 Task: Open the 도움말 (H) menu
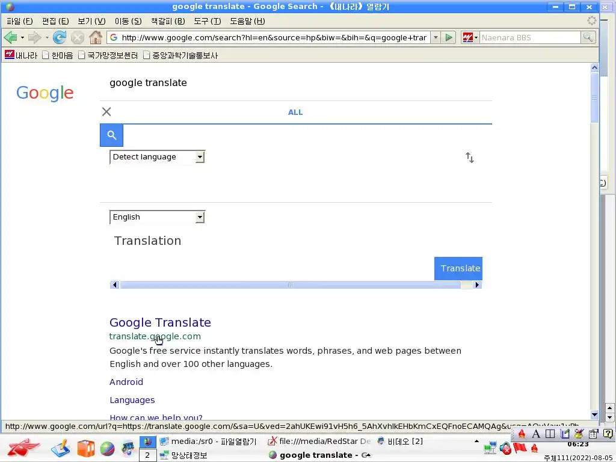(247, 21)
